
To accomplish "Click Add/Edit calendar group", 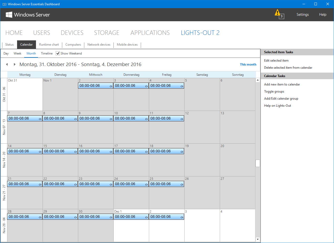I will (281, 99).
